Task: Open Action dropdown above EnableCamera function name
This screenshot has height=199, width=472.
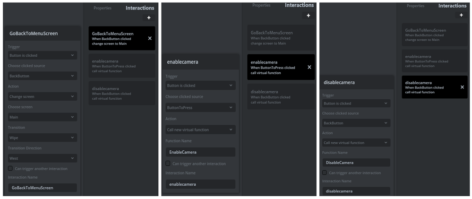Action: (200, 130)
